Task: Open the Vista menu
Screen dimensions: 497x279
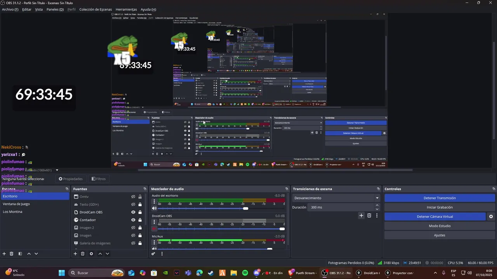Action: 39,9
